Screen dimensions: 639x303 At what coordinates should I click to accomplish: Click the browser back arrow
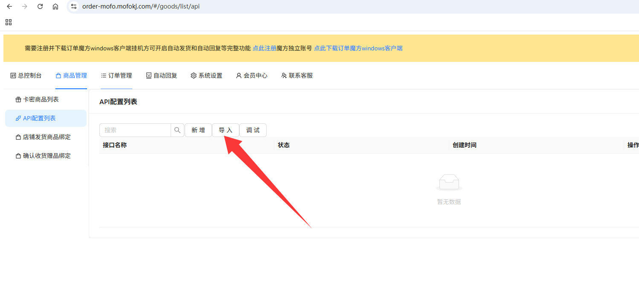(x=9, y=6)
